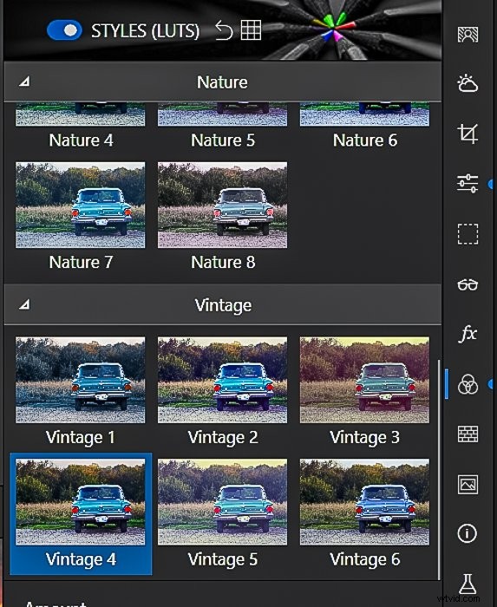The image size is (497, 607).
Task: Select the Vintage 6 preset
Action: click(364, 514)
